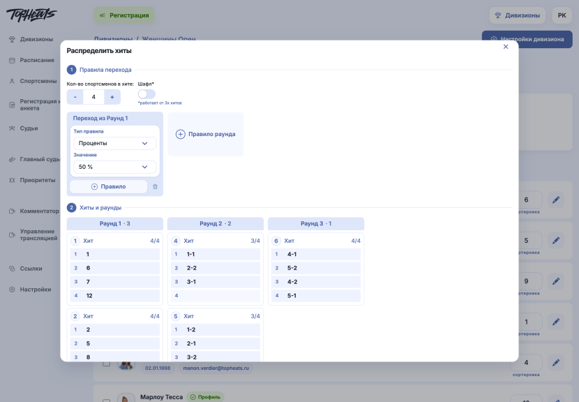Viewport: 579px width, 402px height.
Task: Click the Раунд 2 column header
Action: tap(216, 223)
